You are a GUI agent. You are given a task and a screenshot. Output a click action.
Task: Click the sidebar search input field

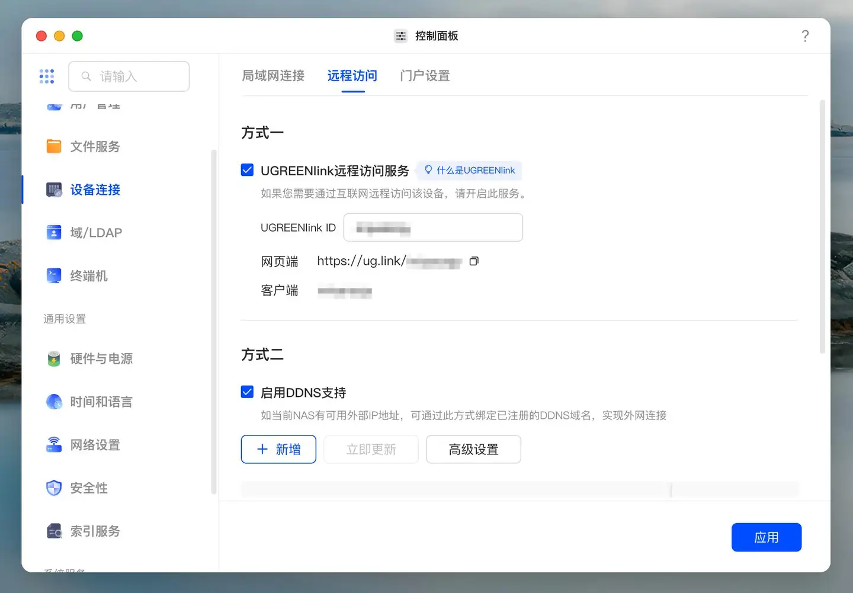129,76
